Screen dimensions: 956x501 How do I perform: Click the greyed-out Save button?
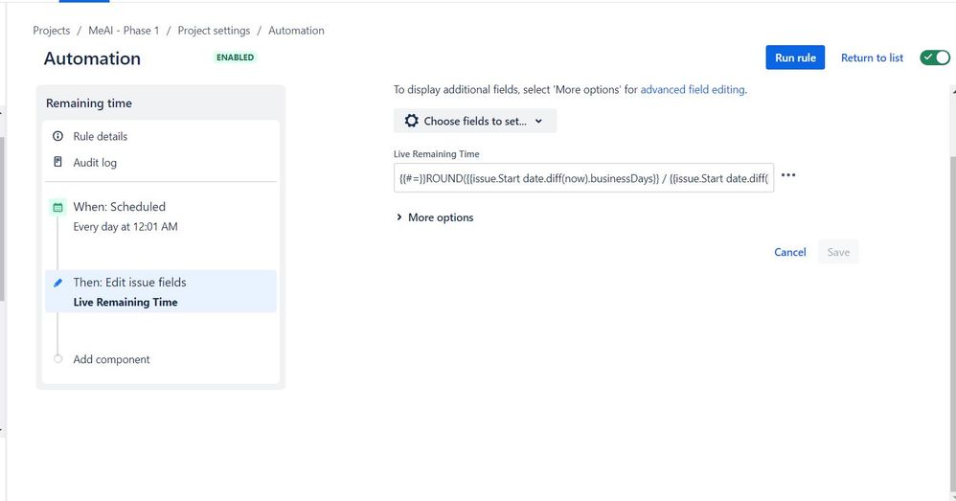pos(838,252)
